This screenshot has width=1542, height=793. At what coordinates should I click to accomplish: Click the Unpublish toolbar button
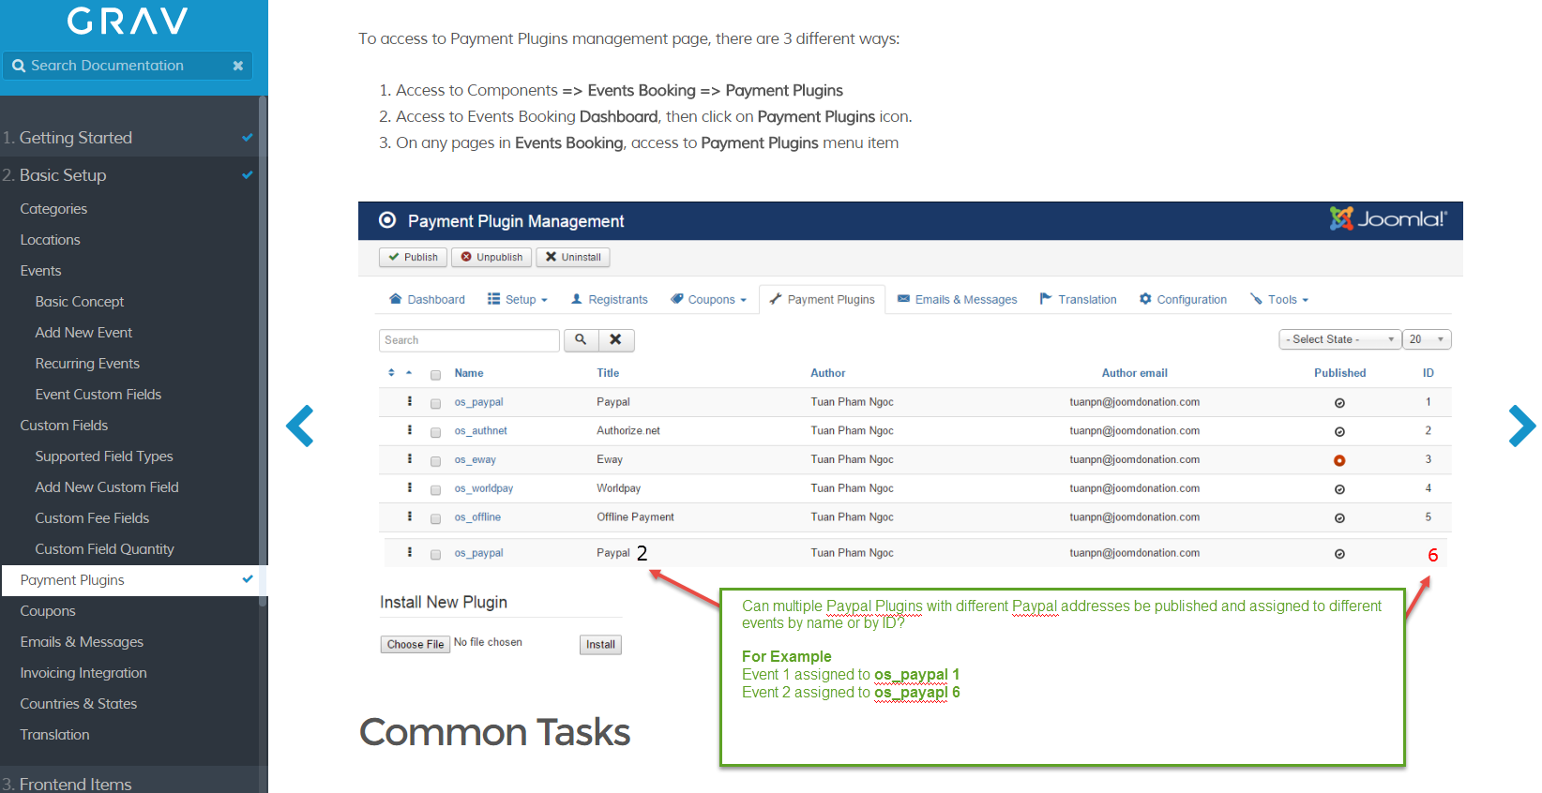tap(491, 257)
